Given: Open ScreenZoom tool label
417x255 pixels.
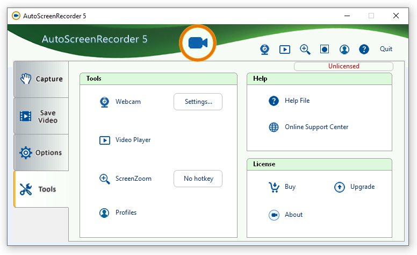Looking at the screenshot, I should pyautogui.click(x=133, y=179).
